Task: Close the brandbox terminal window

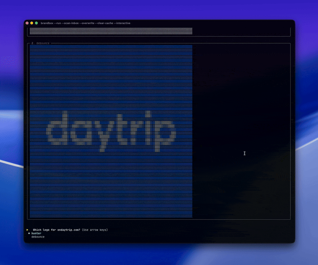Action: (27, 23)
